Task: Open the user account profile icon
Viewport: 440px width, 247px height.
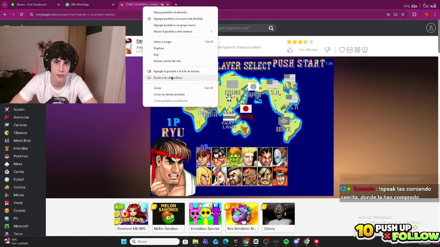Action: click(431, 28)
